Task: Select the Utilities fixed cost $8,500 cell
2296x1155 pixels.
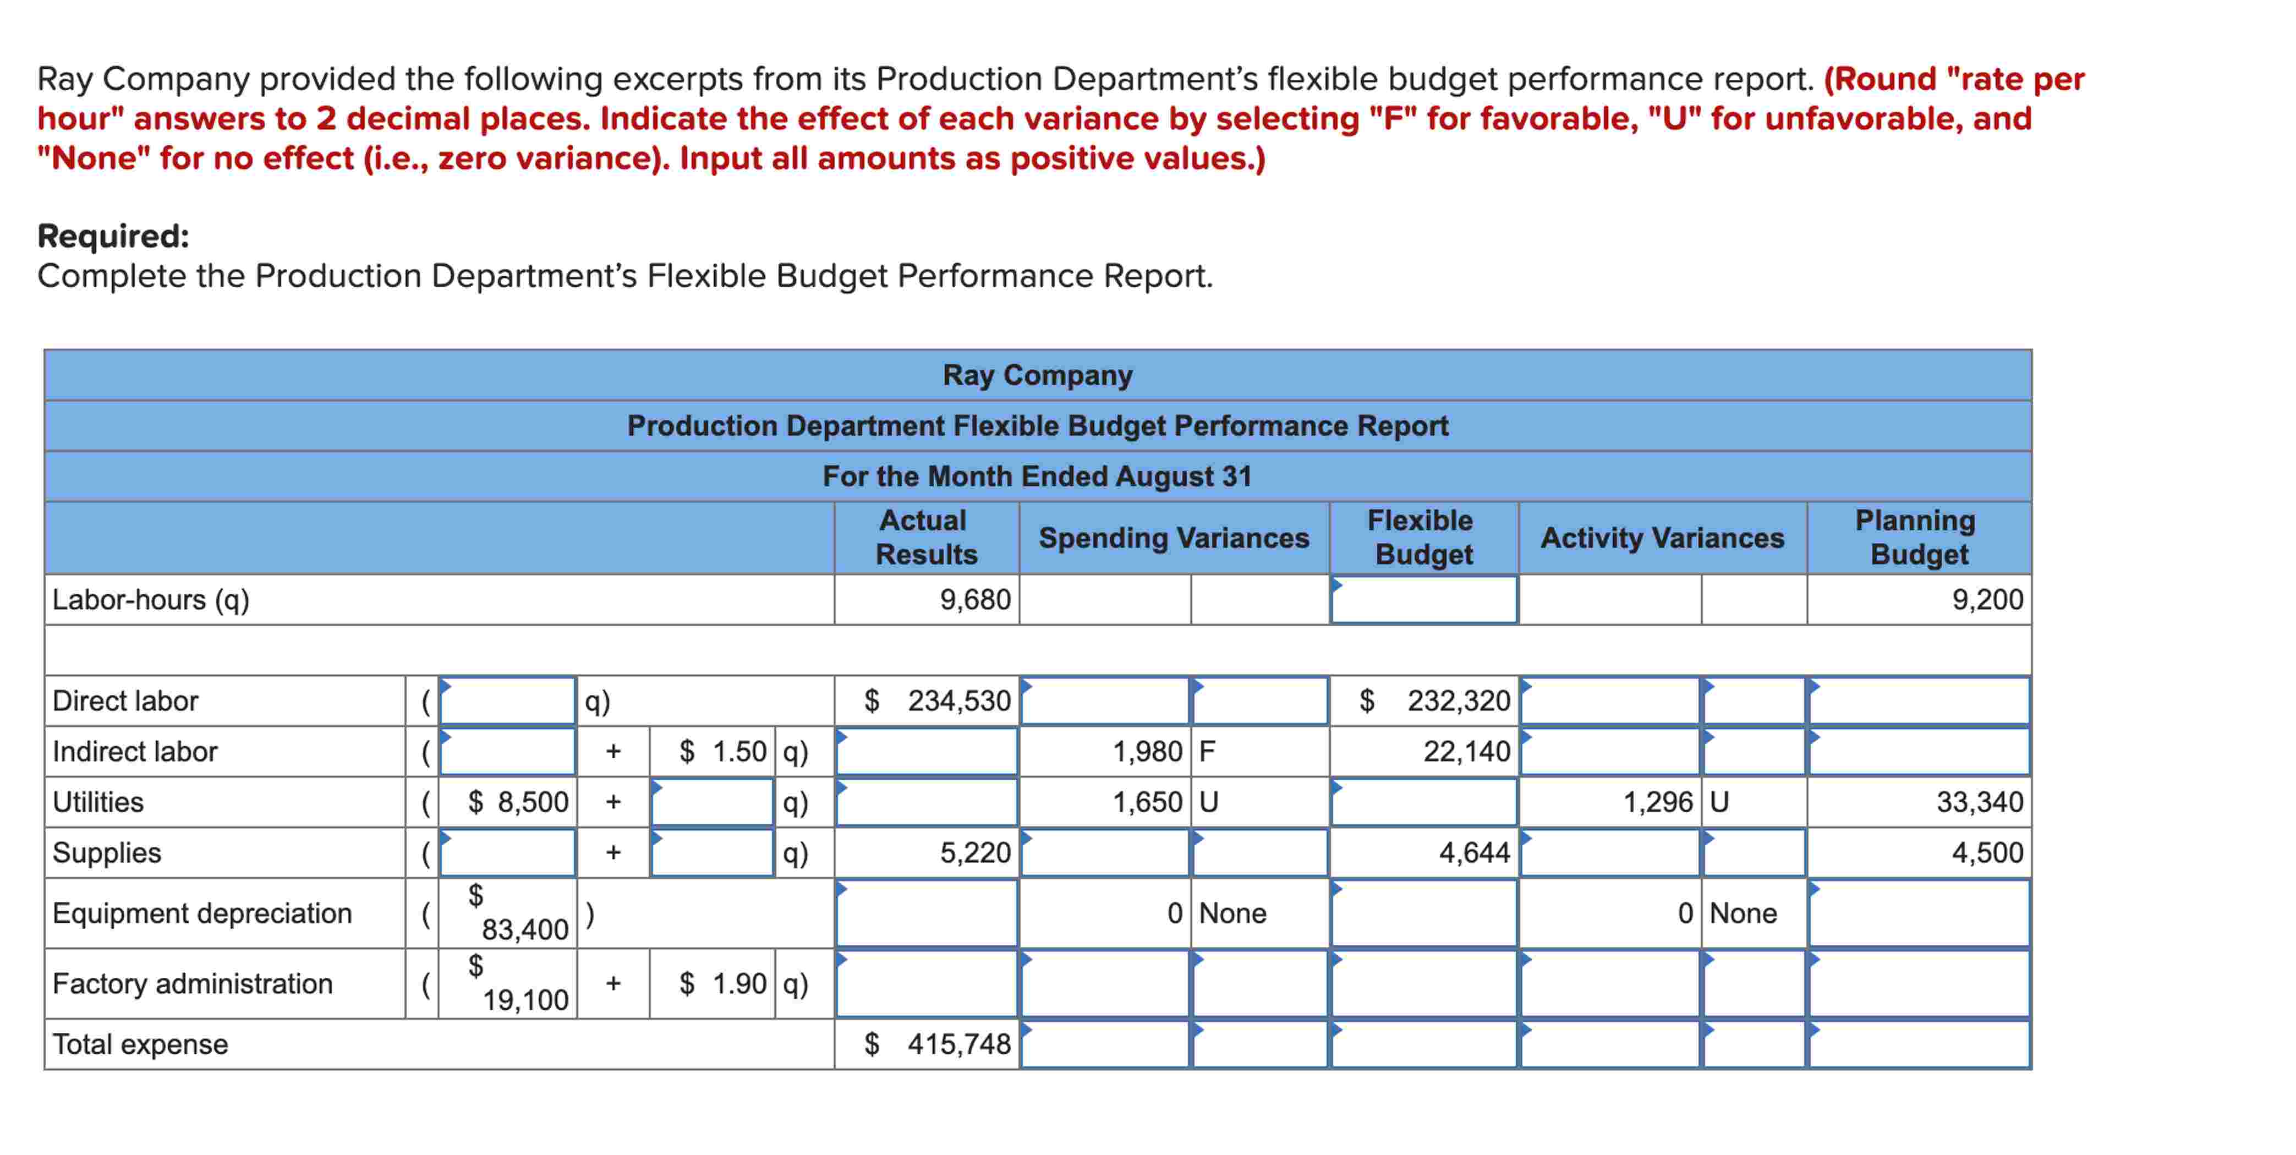Action: (x=507, y=802)
